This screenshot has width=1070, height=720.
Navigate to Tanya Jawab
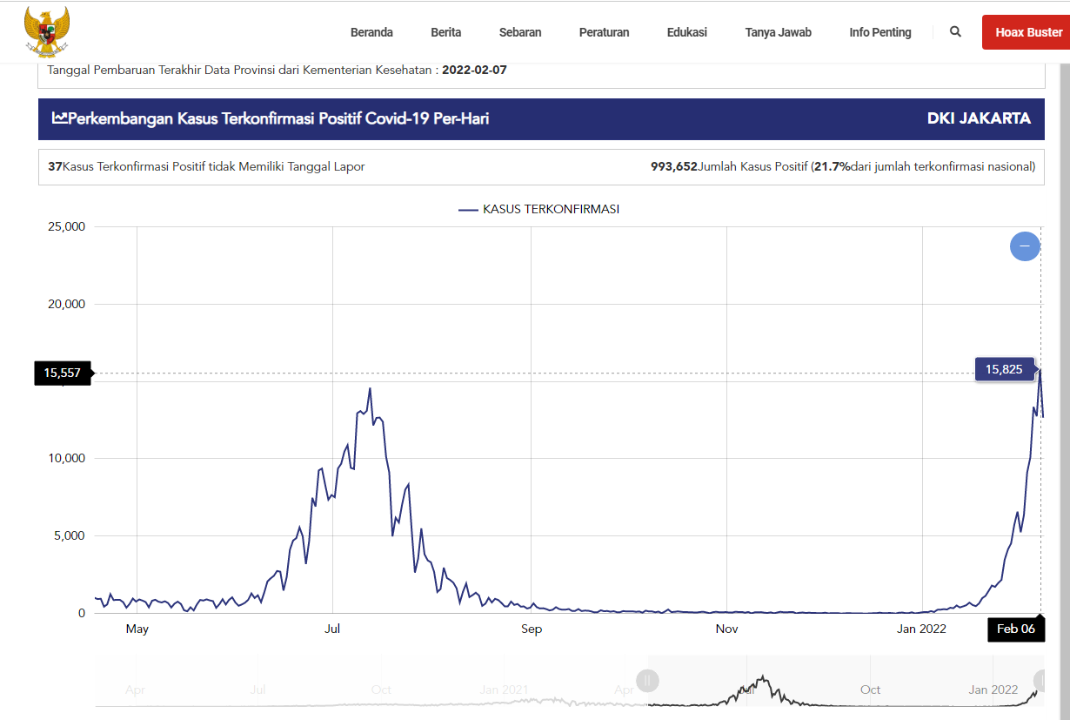pos(778,32)
